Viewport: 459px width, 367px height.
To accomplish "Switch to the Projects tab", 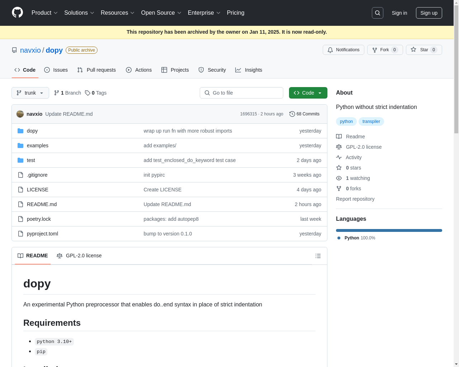I will coord(175,70).
